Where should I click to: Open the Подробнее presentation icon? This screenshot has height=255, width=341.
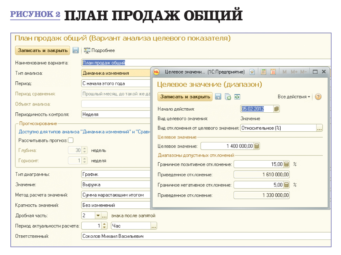click(x=87, y=50)
